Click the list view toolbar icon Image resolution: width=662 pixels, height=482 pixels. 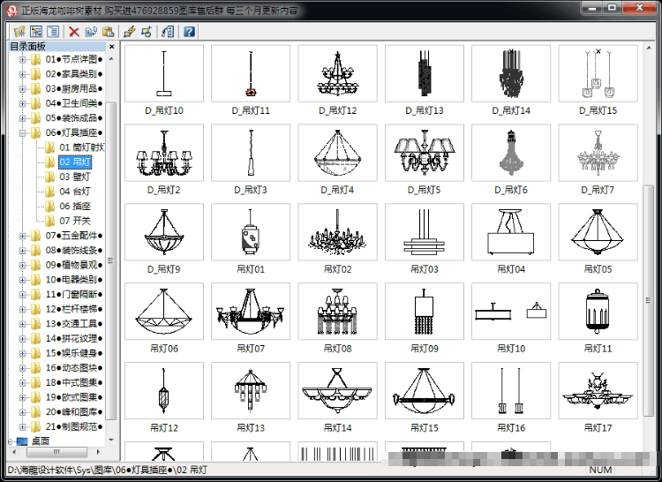[53, 32]
